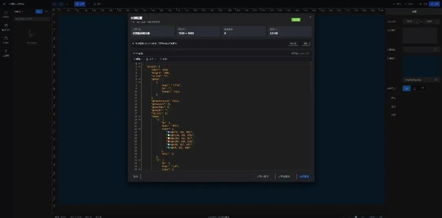Click the import config button in dialog footer

(263, 177)
